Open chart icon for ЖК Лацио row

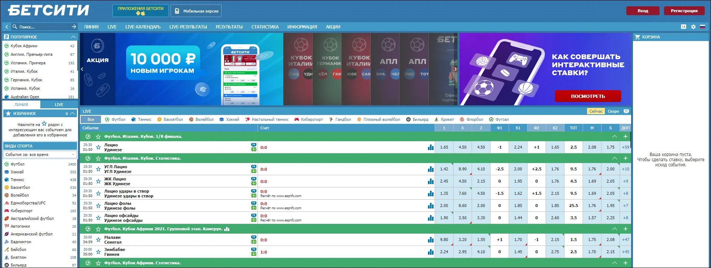pos(431,181)
